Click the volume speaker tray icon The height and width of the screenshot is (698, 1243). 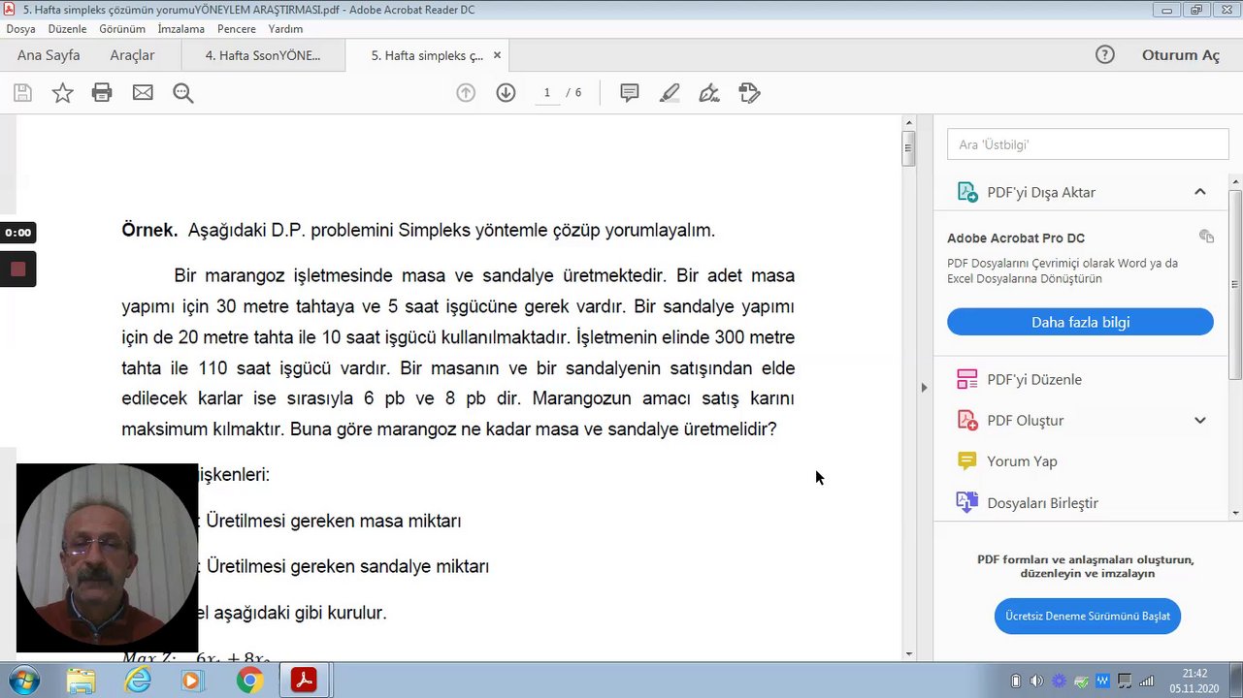click(1037, 681)
